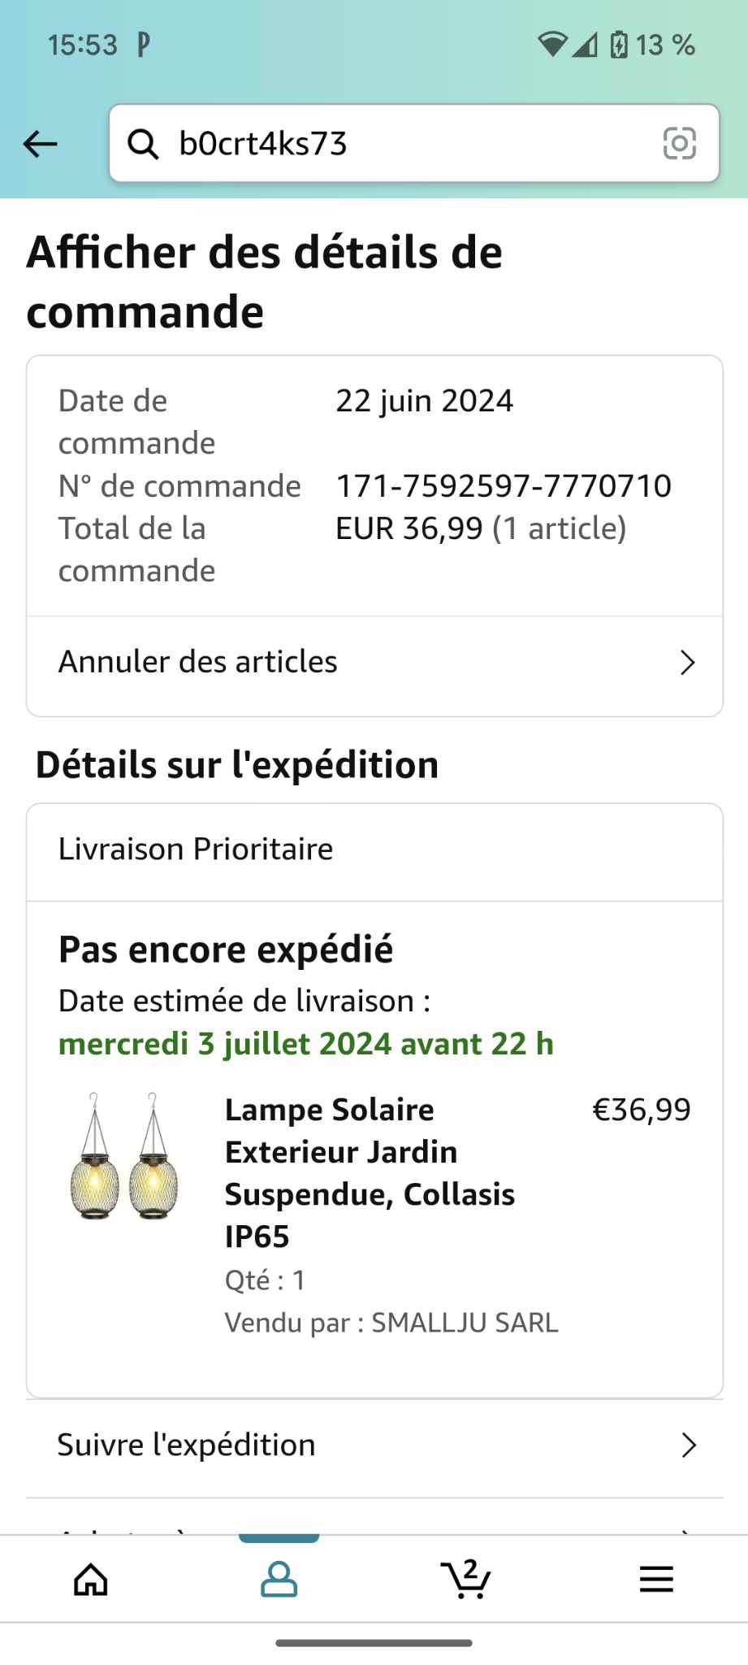The image size is (748, 1665).
Task: Tap the search magnifier icon
Action: point(143,144)
